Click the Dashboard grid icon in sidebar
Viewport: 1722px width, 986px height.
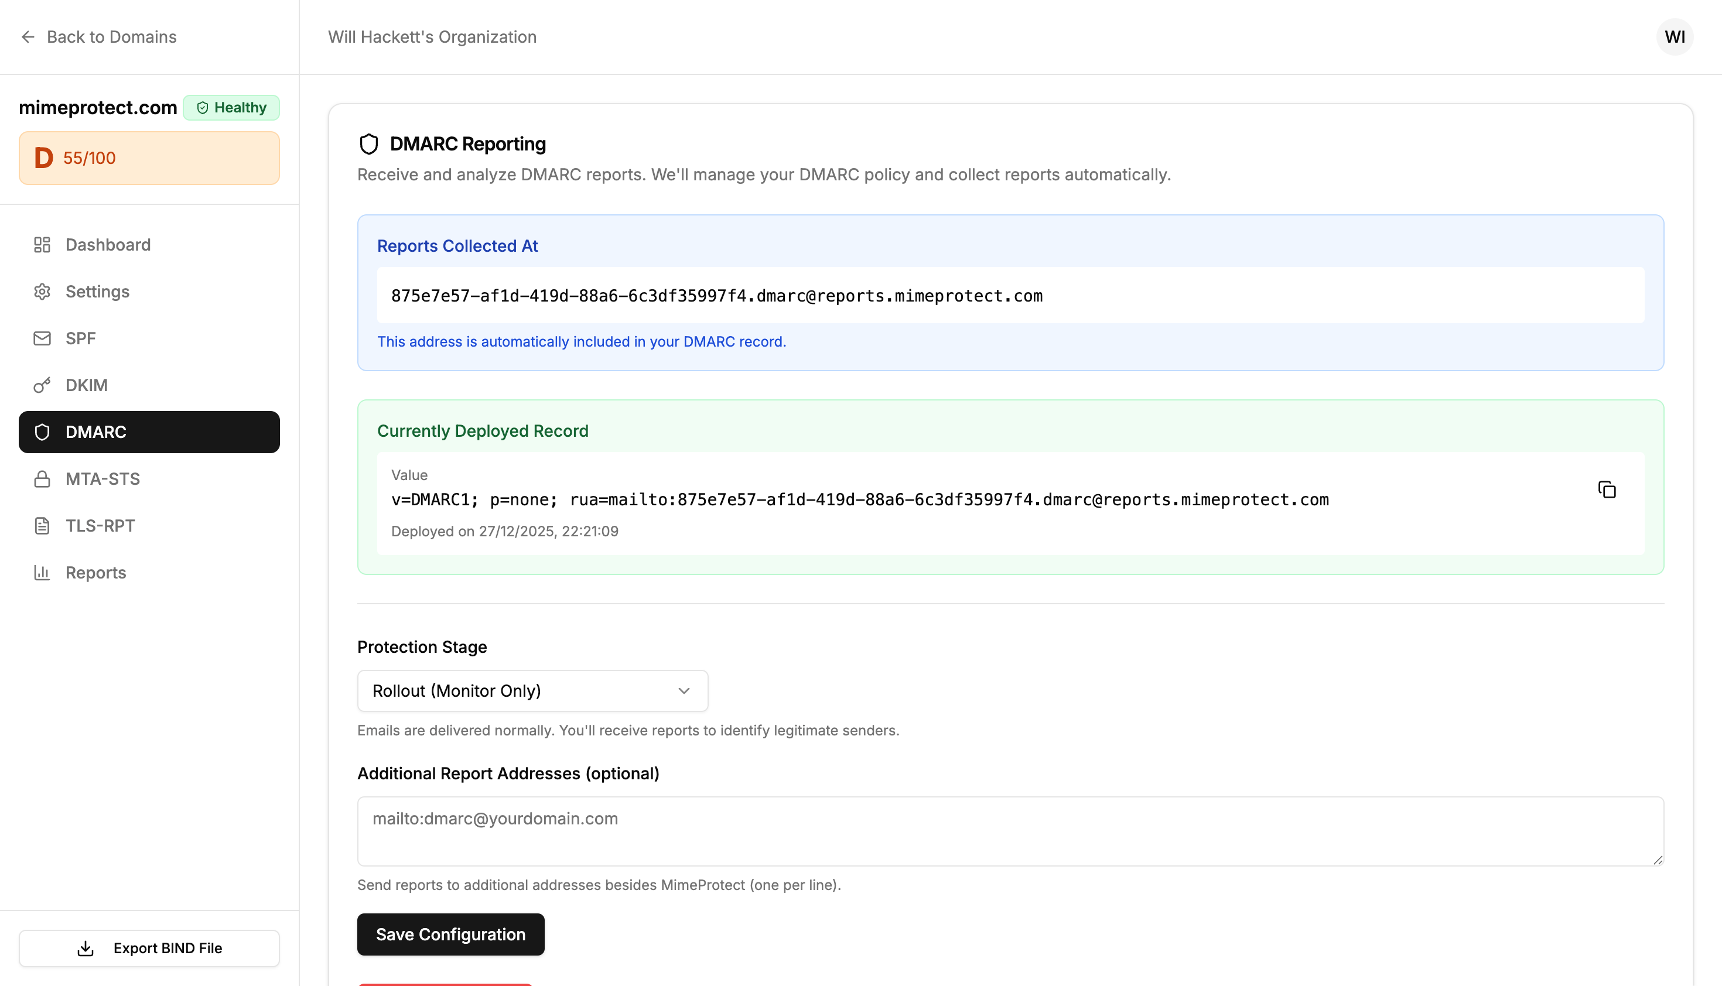pos(42,245)
